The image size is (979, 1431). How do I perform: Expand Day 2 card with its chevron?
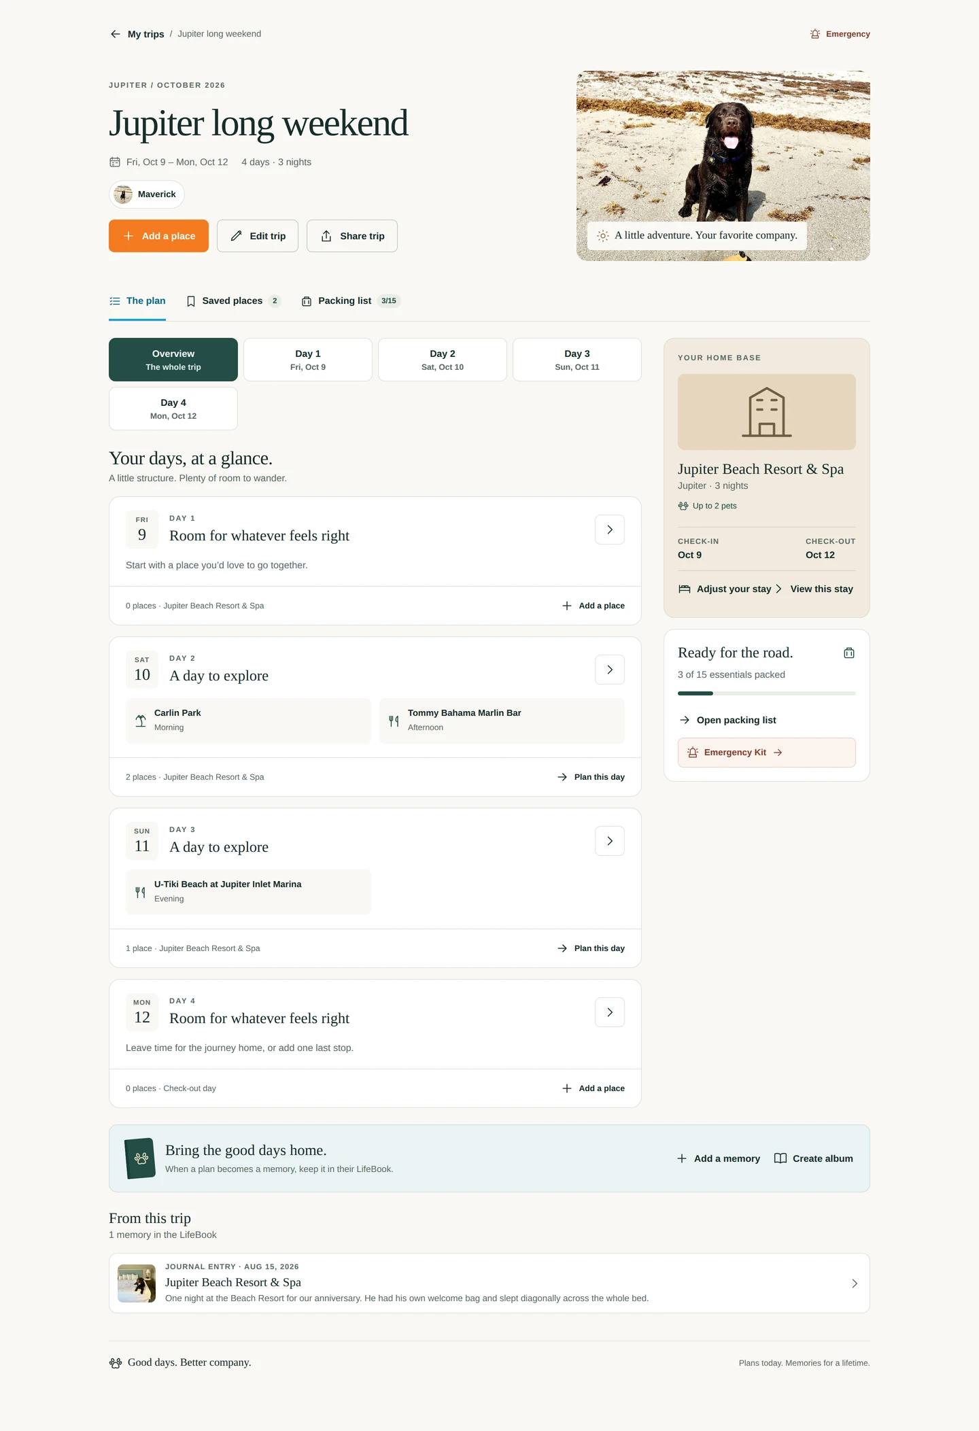pyautogui.click(x=610, y=670)
